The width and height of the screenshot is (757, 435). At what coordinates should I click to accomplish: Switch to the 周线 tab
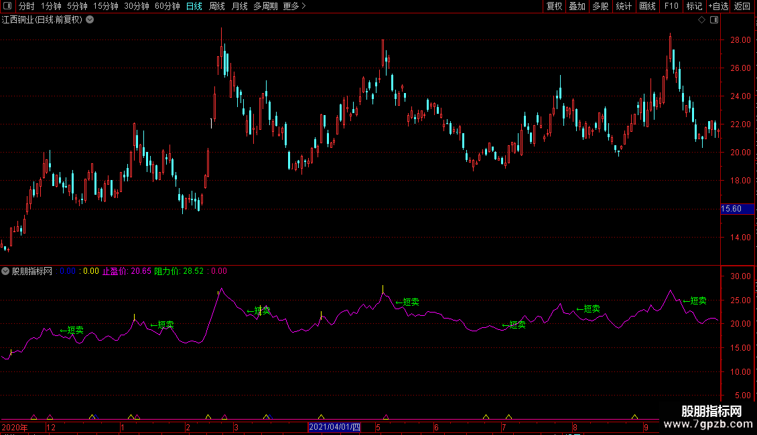pos(217,6)
